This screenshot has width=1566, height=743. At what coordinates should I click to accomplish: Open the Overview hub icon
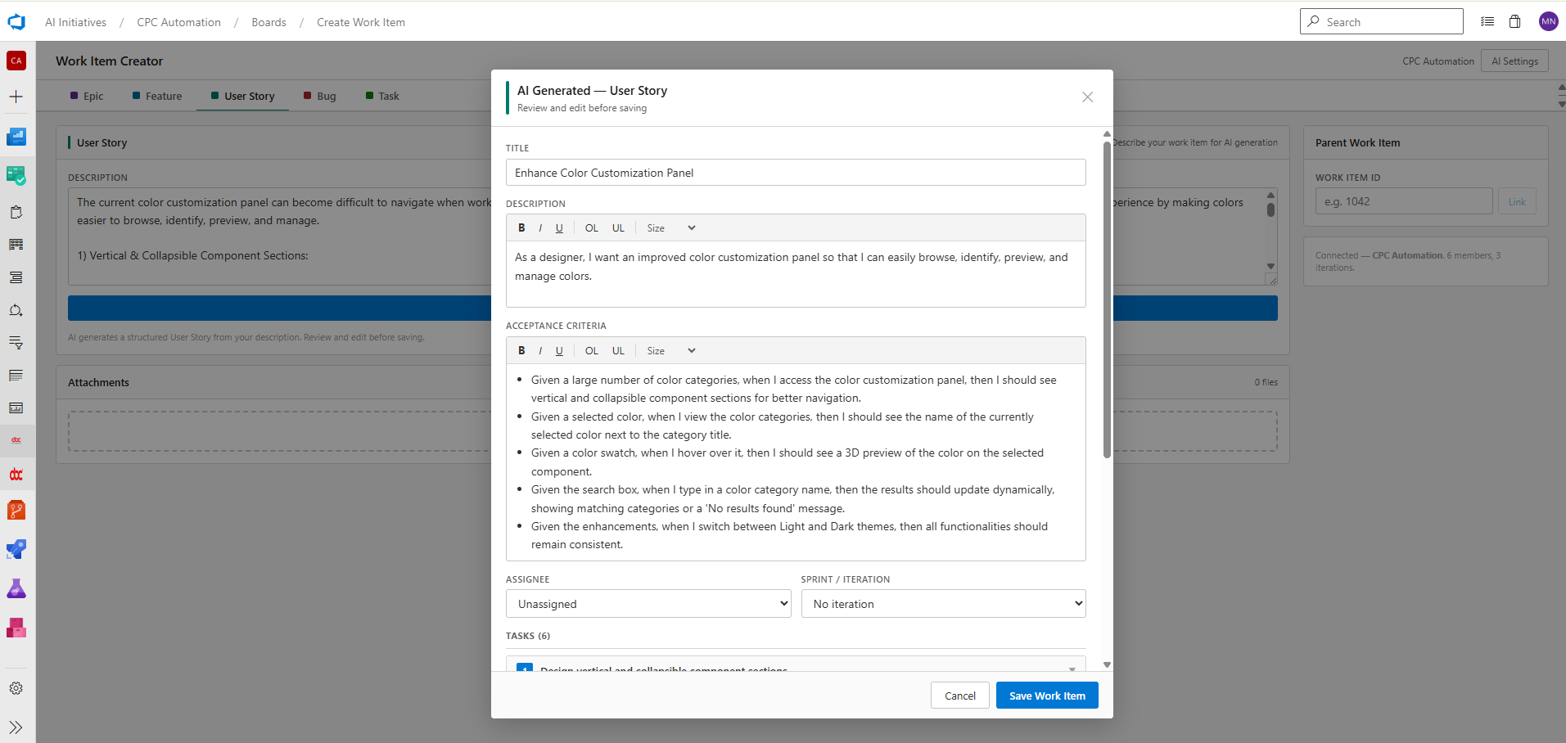pyautogui.click(x=16, y=137)
